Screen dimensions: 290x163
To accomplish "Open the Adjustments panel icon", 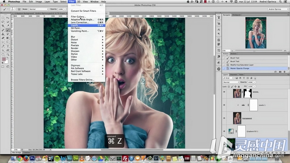I will point(219,63).
